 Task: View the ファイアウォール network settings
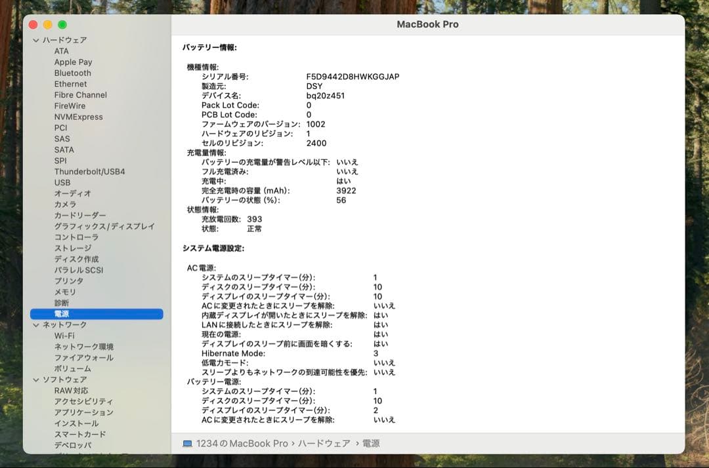79,357
